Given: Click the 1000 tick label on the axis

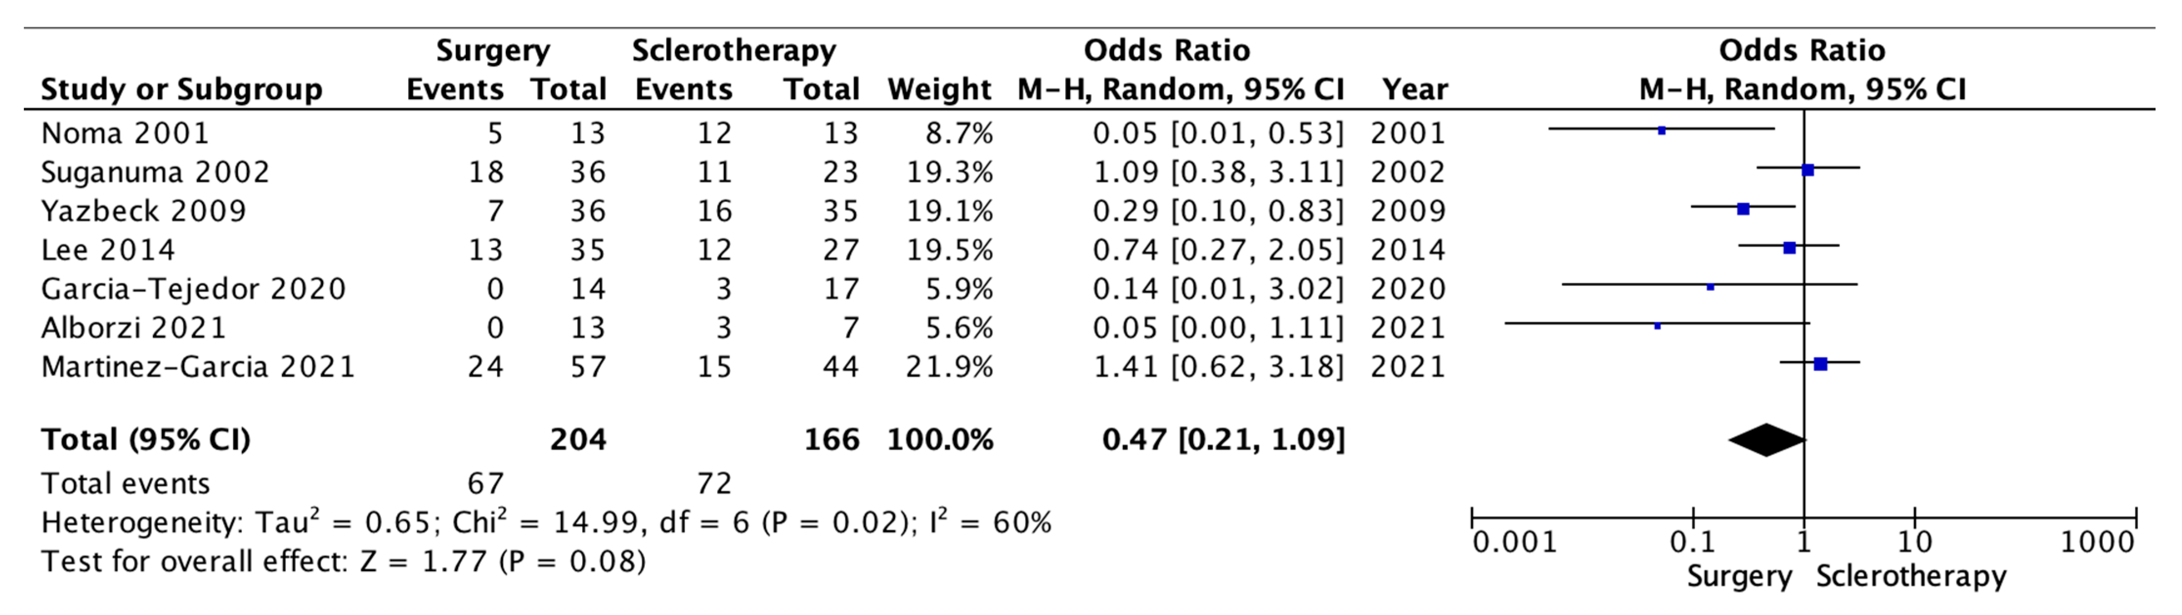Looking at the screenshot, I should [2097, 542].
